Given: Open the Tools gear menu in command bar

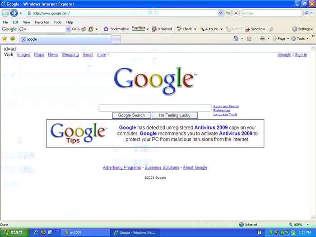Looking at the screenshot, I should tap(300, 38).
